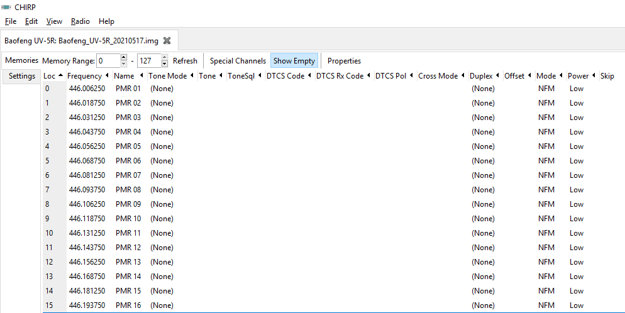Click the Skip column header
Screen dimensions: 625x313
607,75
